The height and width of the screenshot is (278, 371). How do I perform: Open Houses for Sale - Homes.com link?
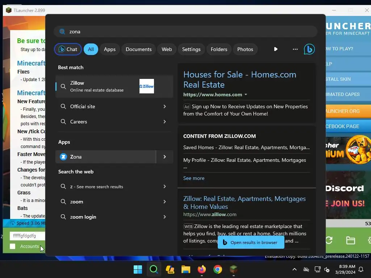(x=240, y=79)
